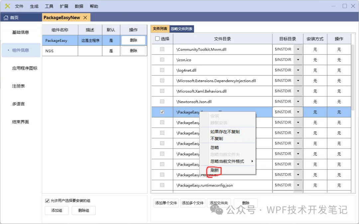The image size is (359, 224).
Task: Click the 添加多个文件 button
Action: tap(193, 203)
